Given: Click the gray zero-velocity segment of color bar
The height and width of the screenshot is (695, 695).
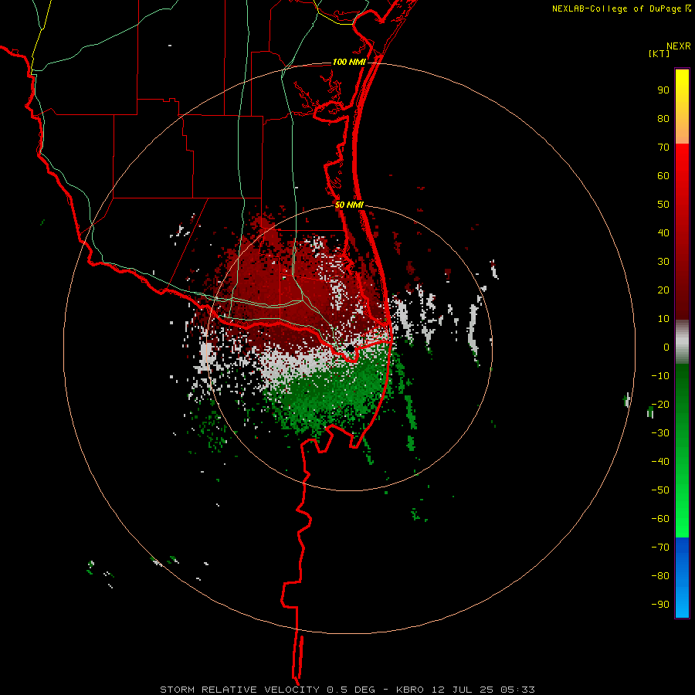Looking at the screenshot, I should point(682,342).
